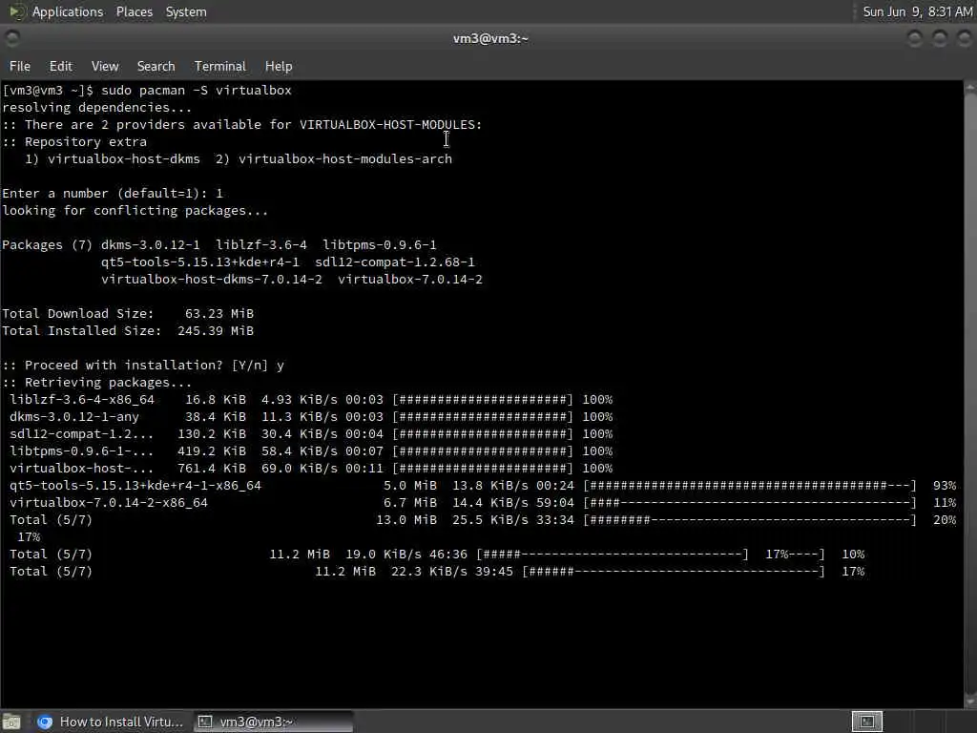This screenshot has width=977, height=733.
Task: Open the System menu
Action: click(x=186, y=11)
